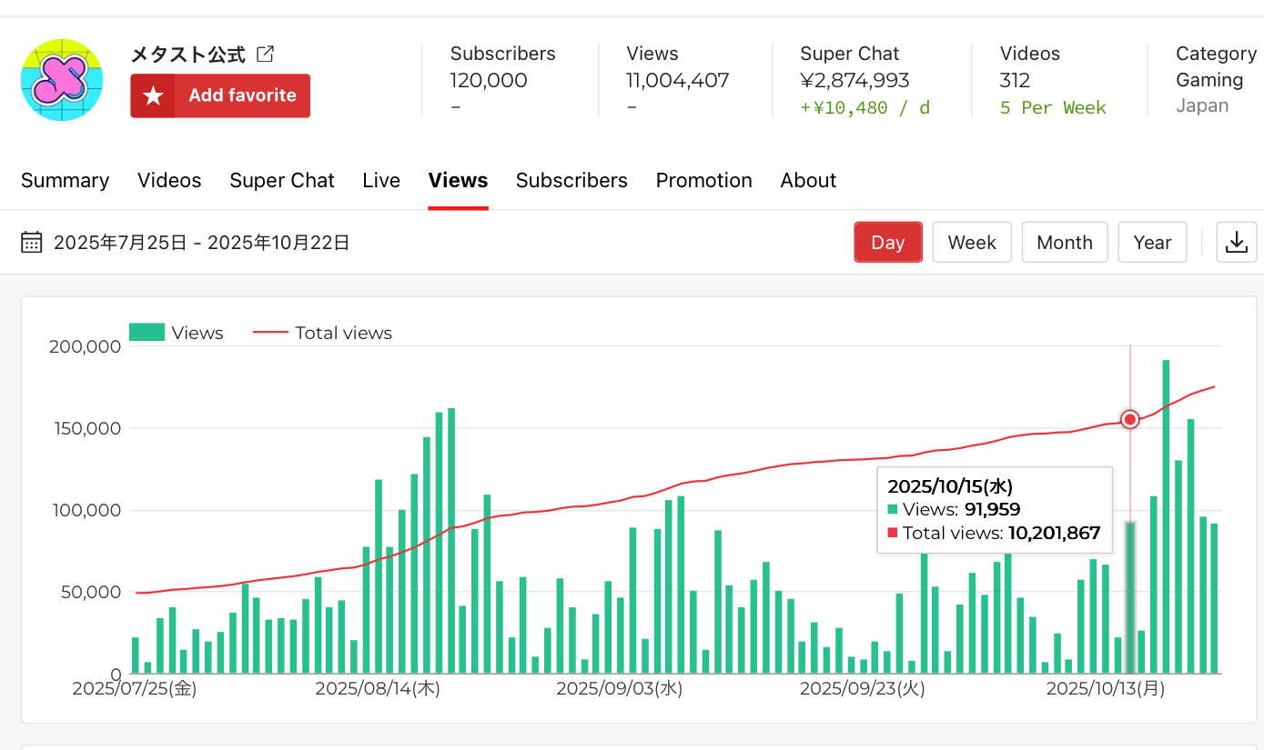Click the red Total views data point marker
The width and height of the screenshot is (1264, 750).
[1129, 419]
